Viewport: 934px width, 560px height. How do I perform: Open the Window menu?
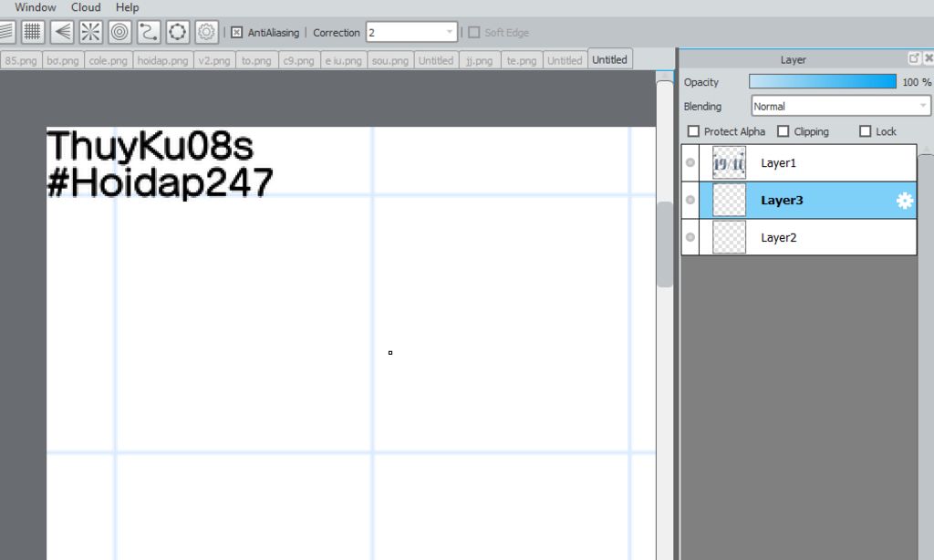coord(36,7)
